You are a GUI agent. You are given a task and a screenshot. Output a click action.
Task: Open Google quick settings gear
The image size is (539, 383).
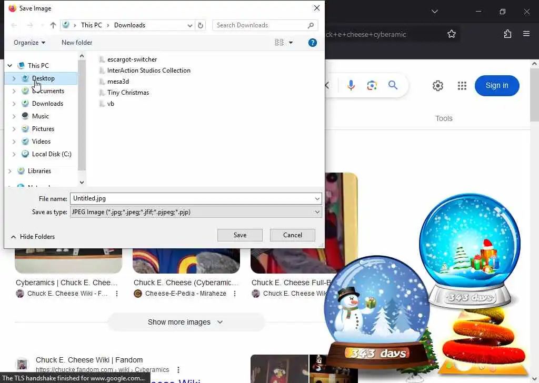[437, 86]
